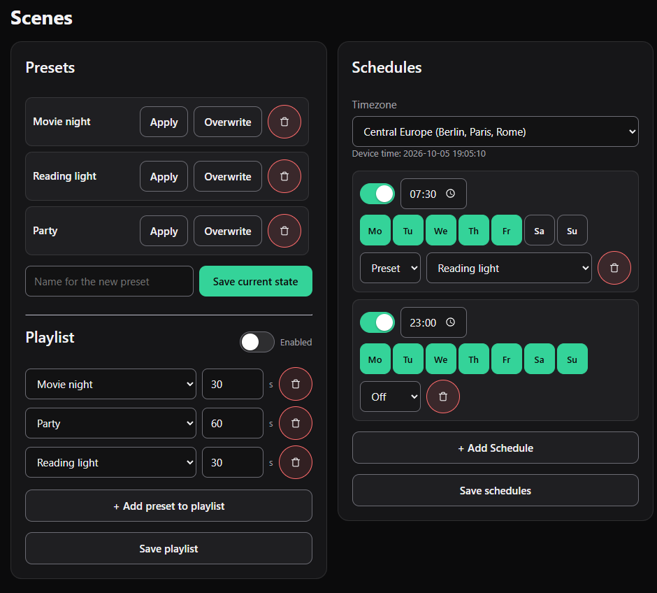Image resolution: width=657 pixels, height=593 pixels.
Task: Toggle Sunday on the 07:30 schedule
Action: (x=572, y=230)
